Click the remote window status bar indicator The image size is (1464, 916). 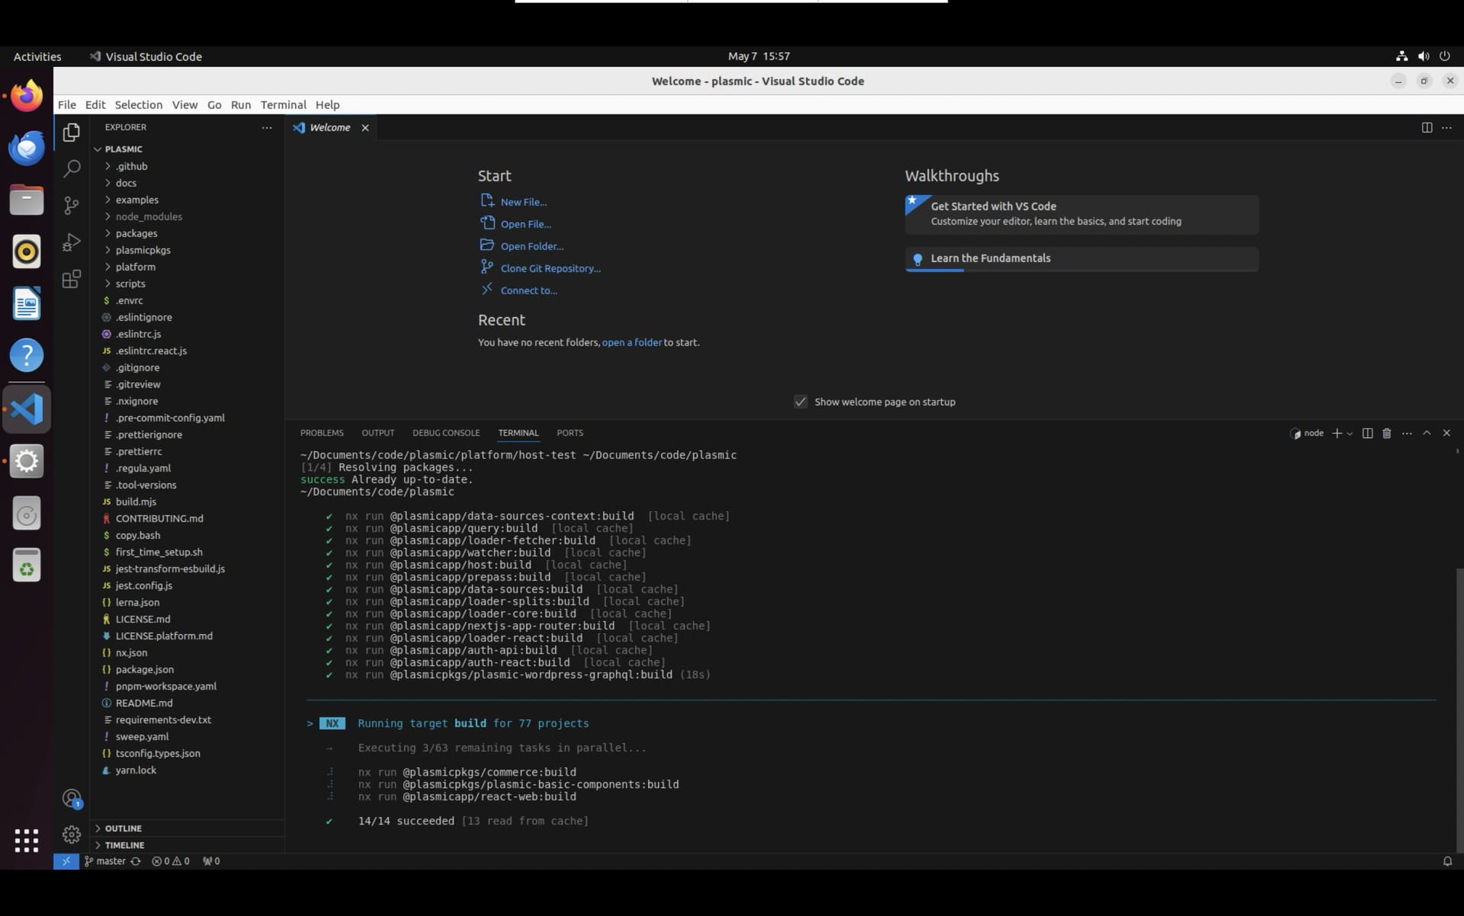(66, 861)
